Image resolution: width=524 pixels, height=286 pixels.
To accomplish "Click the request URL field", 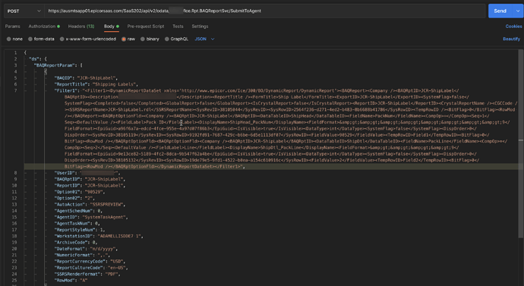I will (x=265, y=11).
